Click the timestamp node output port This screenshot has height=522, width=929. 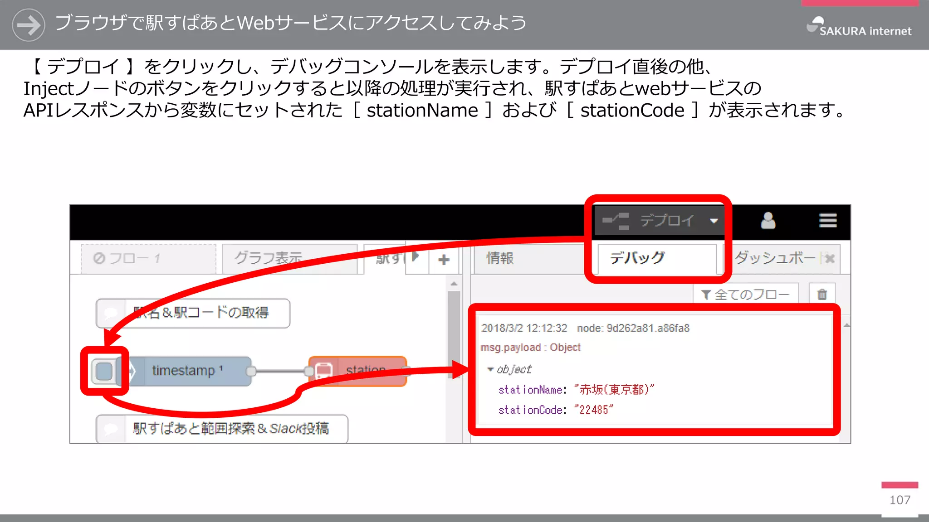coord(251,371)
